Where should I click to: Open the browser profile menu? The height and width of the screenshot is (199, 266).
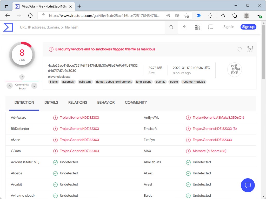coord(246,16)
